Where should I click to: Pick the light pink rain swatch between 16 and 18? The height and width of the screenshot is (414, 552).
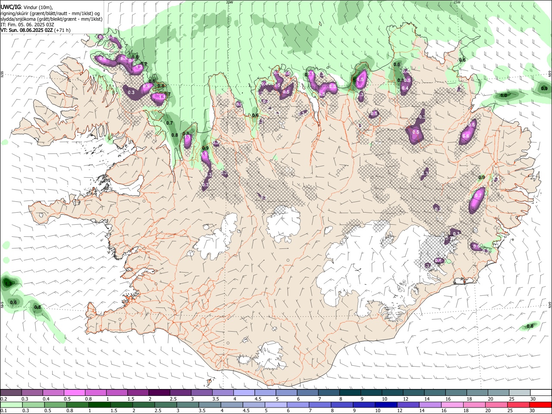tap(452, 405)
